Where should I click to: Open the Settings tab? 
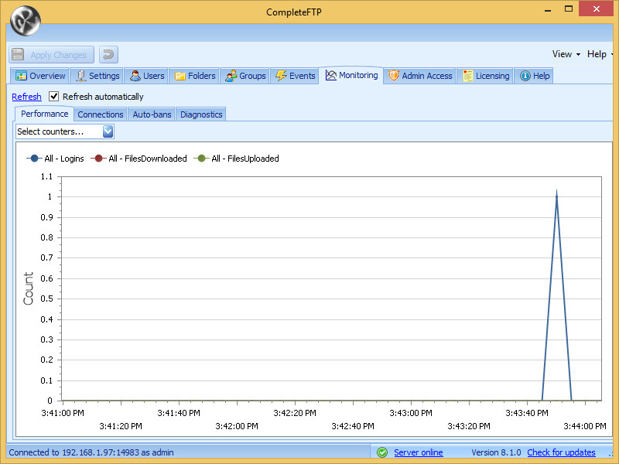tap(97, 76)
